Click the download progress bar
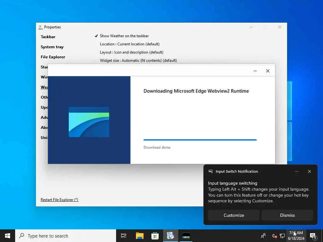 (x=200, y=140)
